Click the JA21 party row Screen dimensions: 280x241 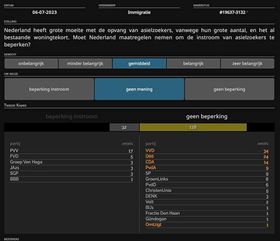71,168
